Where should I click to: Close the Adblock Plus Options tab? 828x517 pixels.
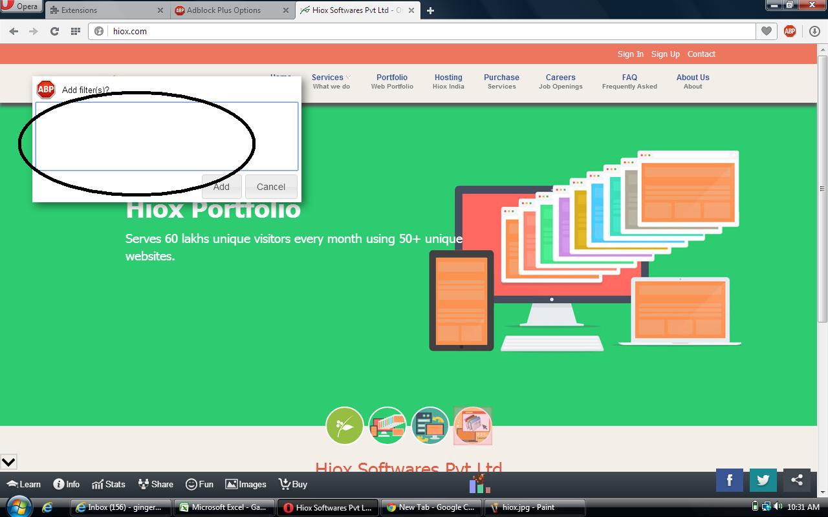coord(286,10)
